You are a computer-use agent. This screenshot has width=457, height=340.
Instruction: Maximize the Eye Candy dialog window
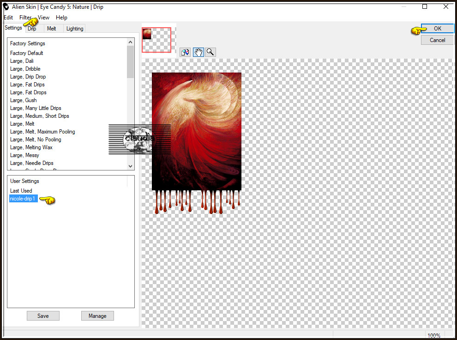(x=425, y=6)
